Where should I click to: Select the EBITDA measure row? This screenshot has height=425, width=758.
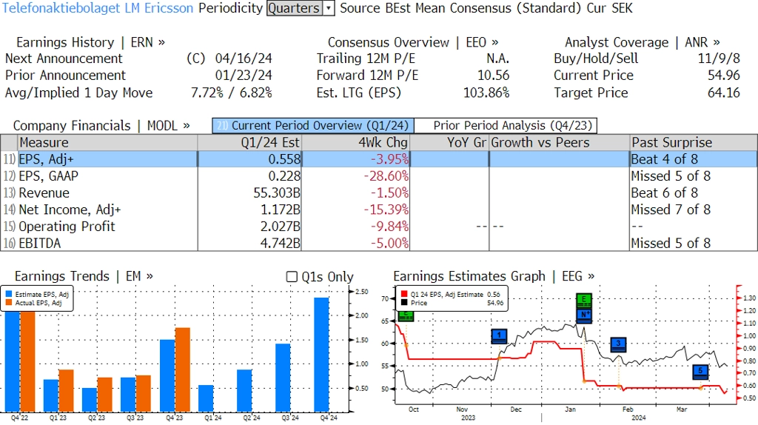pos(379,243)
